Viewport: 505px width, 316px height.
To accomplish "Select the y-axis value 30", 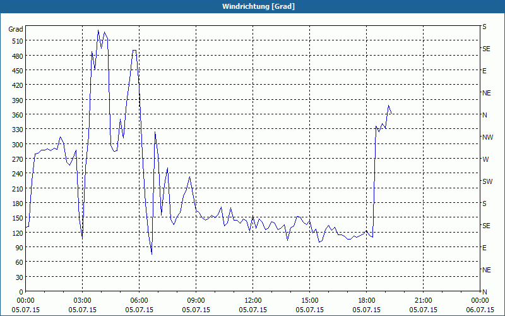I will tap(20, 277).
